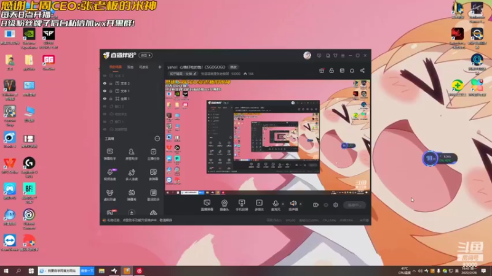The width and height of the screenshot is (492, 276).
Task: Hide the 文本 1 layer via its eye icon
Action: [x=105, y=91]
